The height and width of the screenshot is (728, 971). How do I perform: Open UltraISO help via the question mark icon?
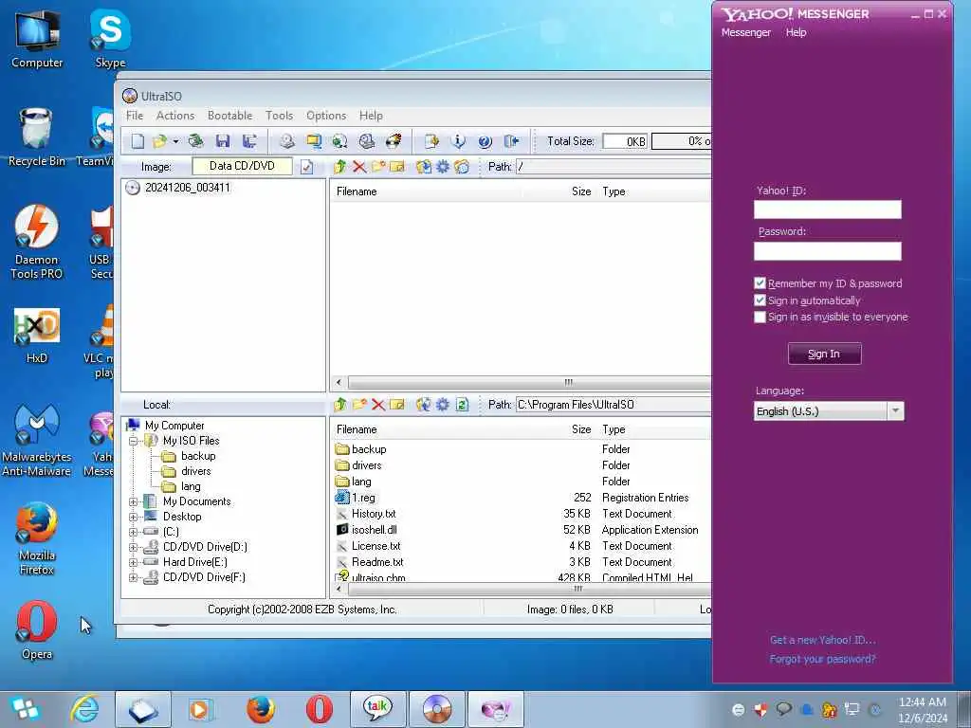point(485,141)
